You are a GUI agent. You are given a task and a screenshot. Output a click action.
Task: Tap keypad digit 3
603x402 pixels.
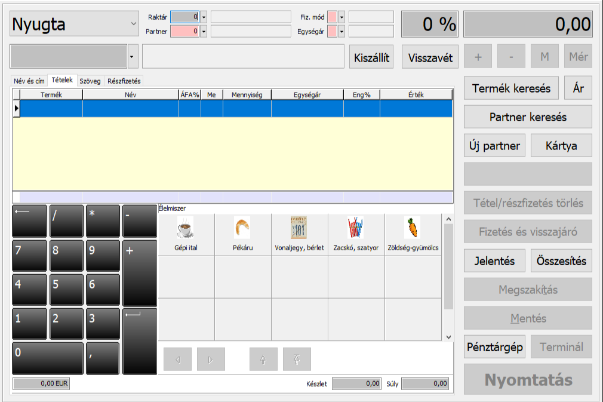point(103,324)
